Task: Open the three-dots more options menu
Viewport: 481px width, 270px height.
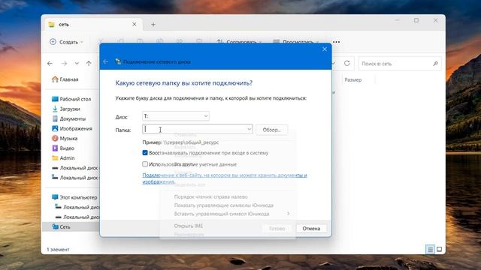Action: click(x=336, y=42)
